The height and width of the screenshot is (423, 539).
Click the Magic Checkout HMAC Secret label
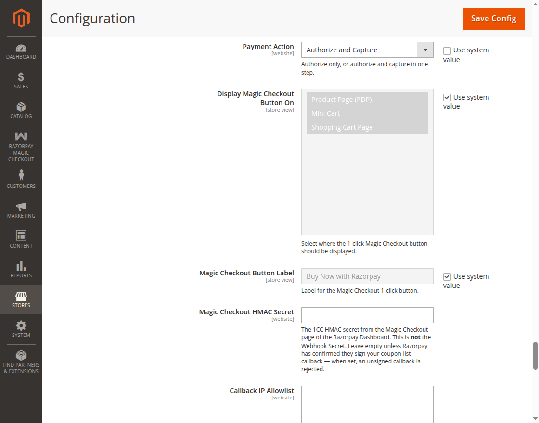tap(246, 312)
